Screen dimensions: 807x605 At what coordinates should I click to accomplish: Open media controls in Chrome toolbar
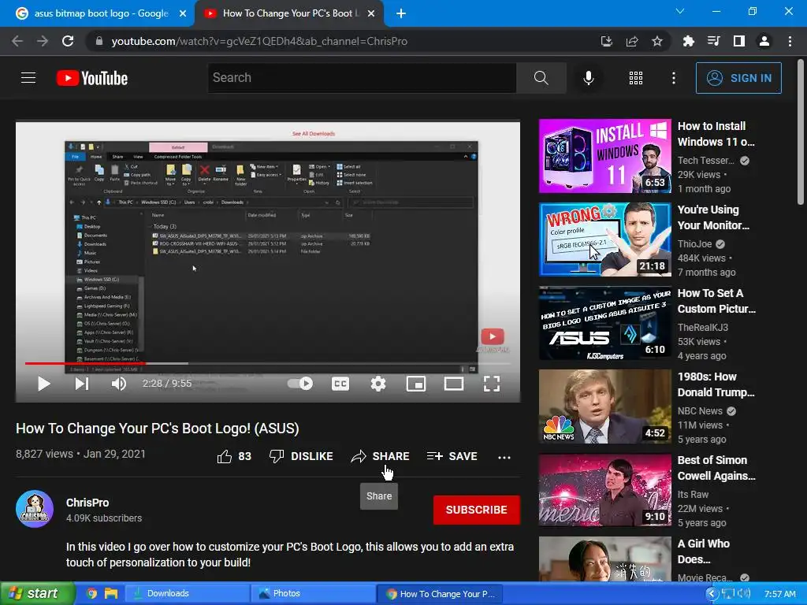point(713,41)
